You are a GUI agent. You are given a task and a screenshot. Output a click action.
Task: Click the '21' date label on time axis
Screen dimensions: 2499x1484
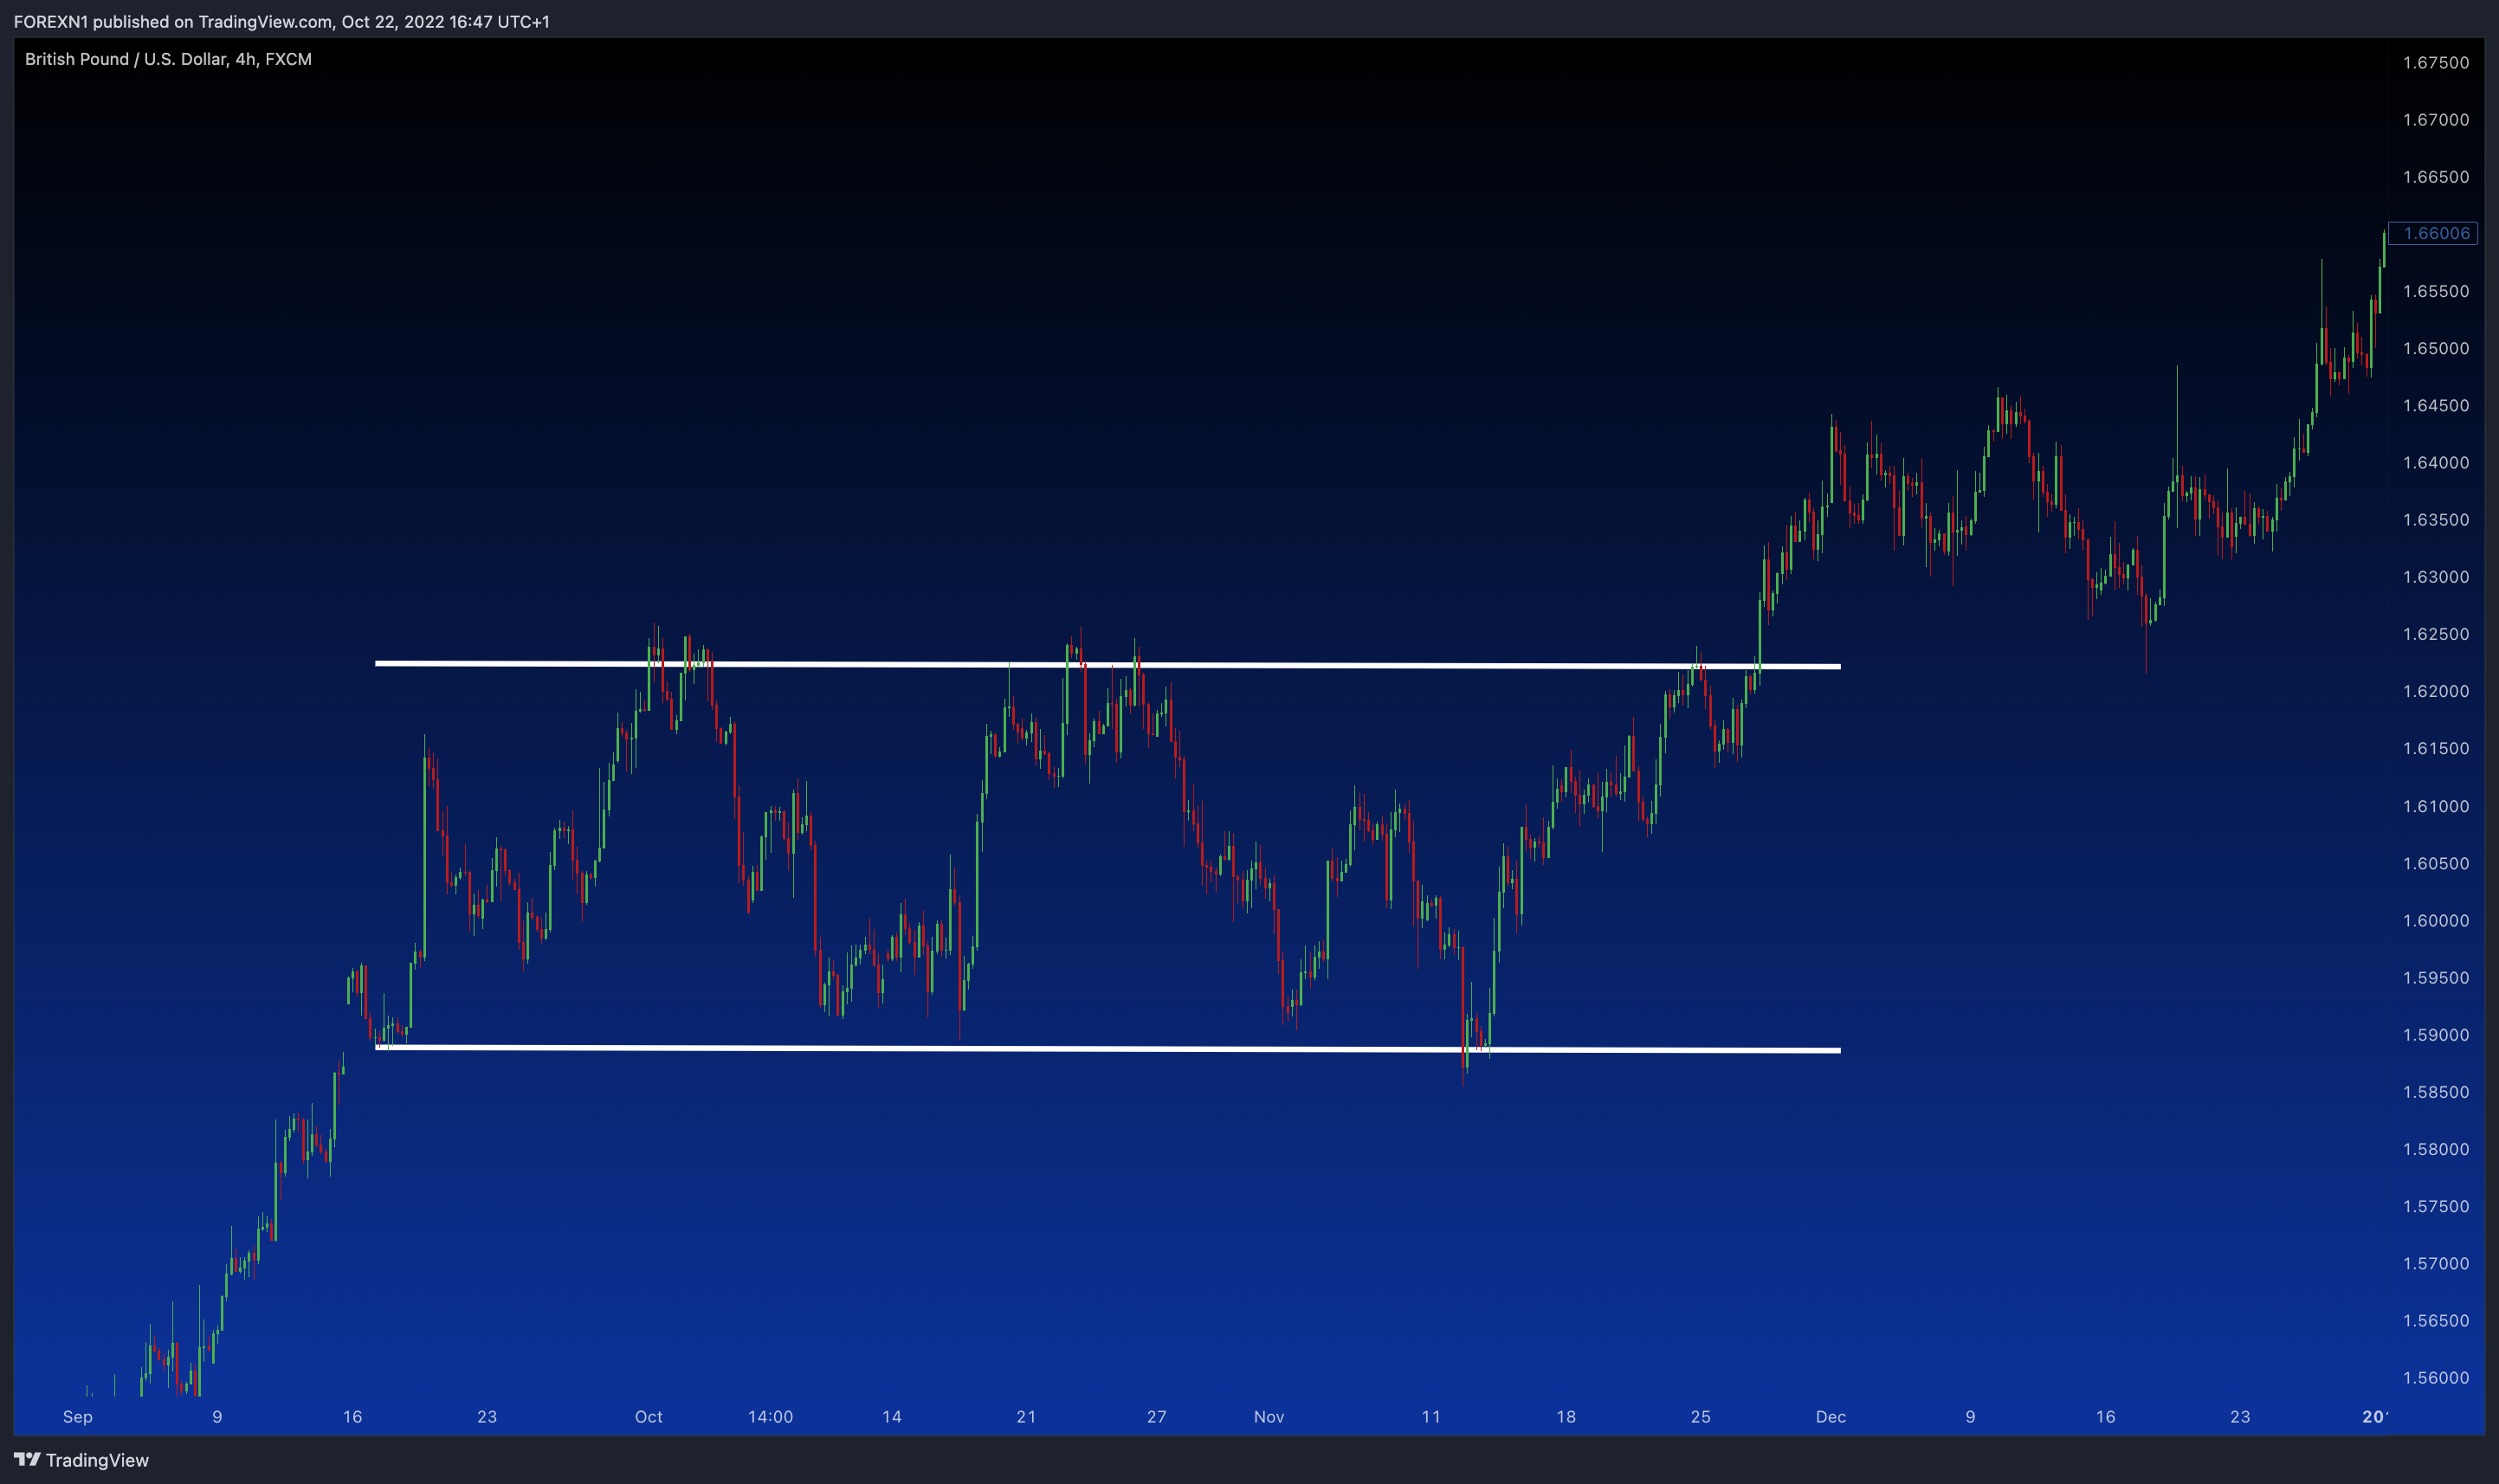1026,1416
